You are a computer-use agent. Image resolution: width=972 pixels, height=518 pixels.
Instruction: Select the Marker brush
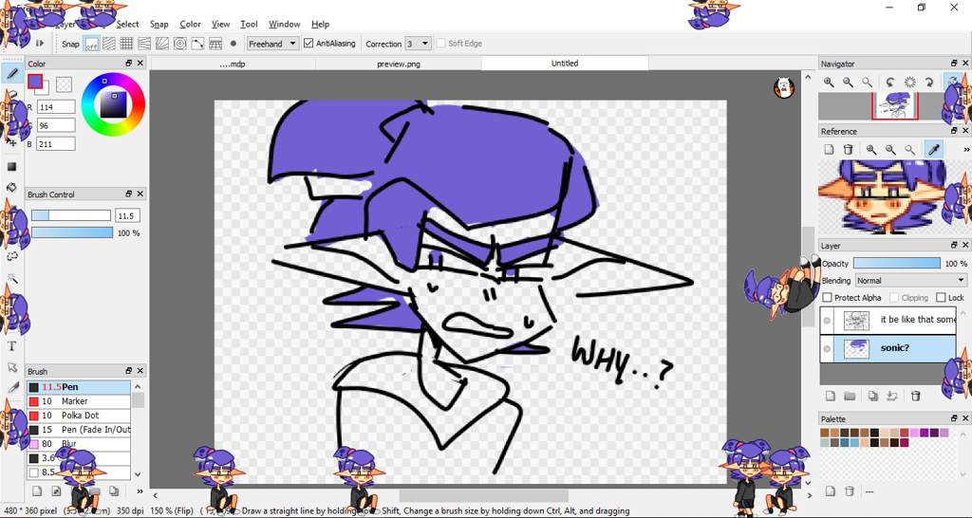(x=79, y=401)
